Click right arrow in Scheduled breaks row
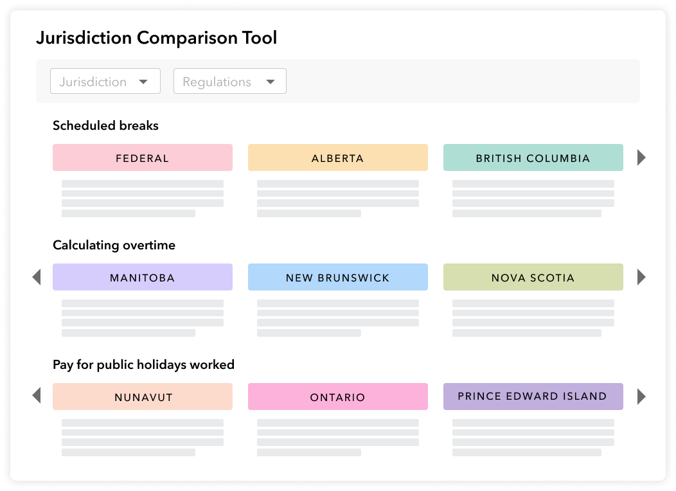 point(641,157)
